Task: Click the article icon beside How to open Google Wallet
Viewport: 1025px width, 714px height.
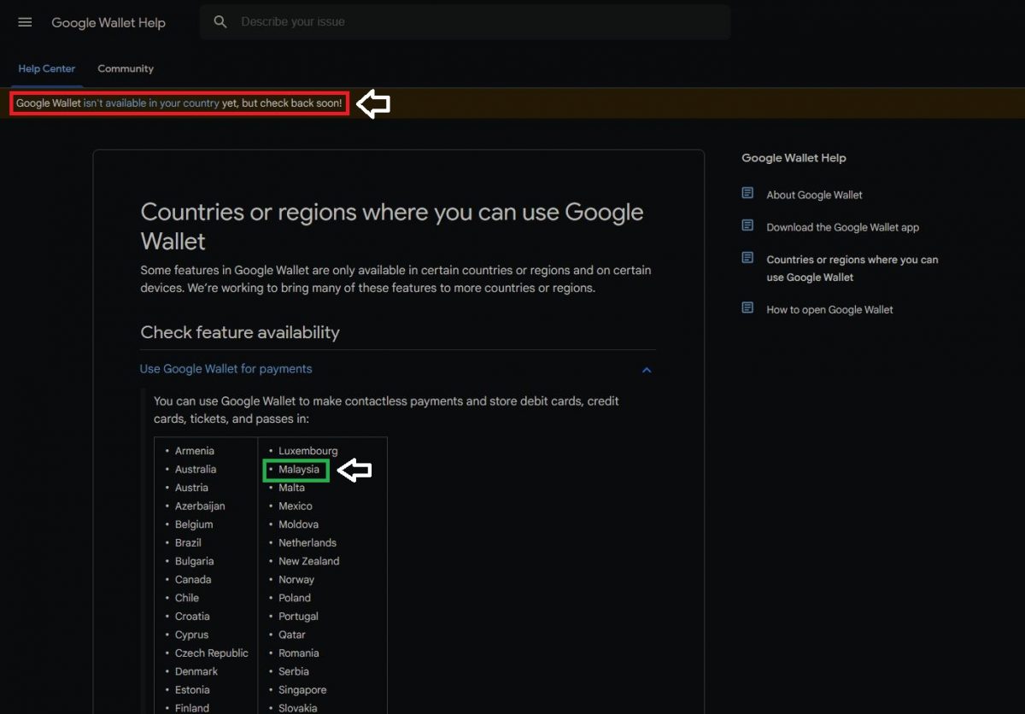Action: pos(747,308)
